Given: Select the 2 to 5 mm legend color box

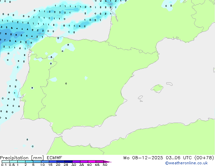Looking at the screenshot, I should point(29,162).
